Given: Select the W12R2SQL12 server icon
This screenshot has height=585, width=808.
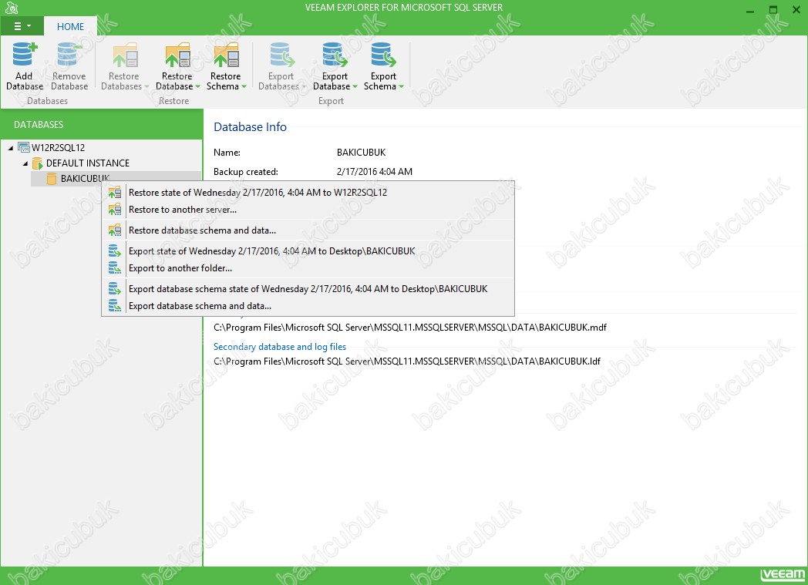Looking at the screenshot, I should pyautogui.click(x=24, y=147).
